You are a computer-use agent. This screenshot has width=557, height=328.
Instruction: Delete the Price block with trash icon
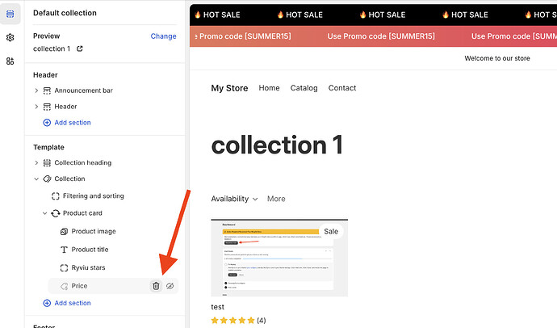pyautogui.click(x=156, y=286)
